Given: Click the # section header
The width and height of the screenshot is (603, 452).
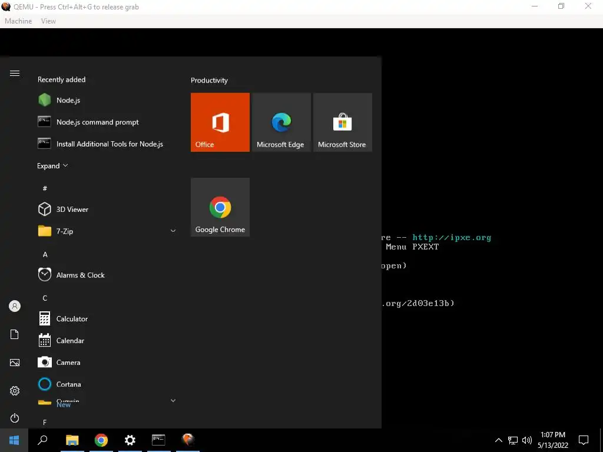Looking at the screenshot, I should tap(45, 188).
